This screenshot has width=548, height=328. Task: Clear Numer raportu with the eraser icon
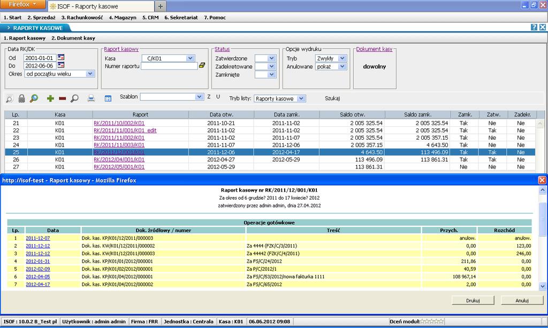(x=202, y=65)
